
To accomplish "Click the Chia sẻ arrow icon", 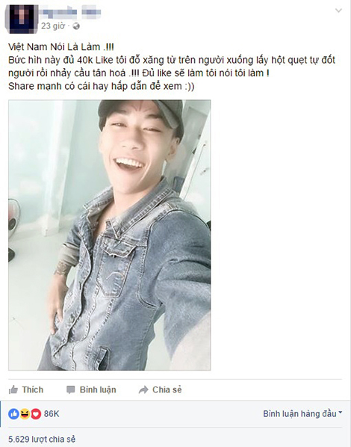I will point(143,389).
